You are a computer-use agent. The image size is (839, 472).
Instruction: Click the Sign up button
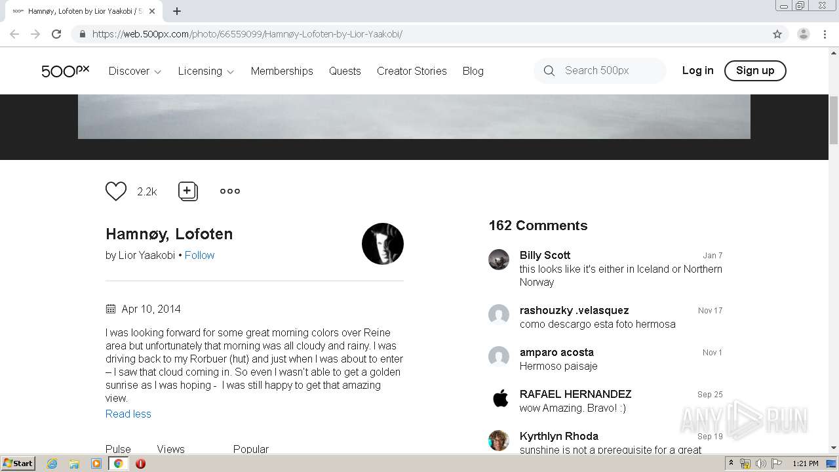[x=755, y=70]
